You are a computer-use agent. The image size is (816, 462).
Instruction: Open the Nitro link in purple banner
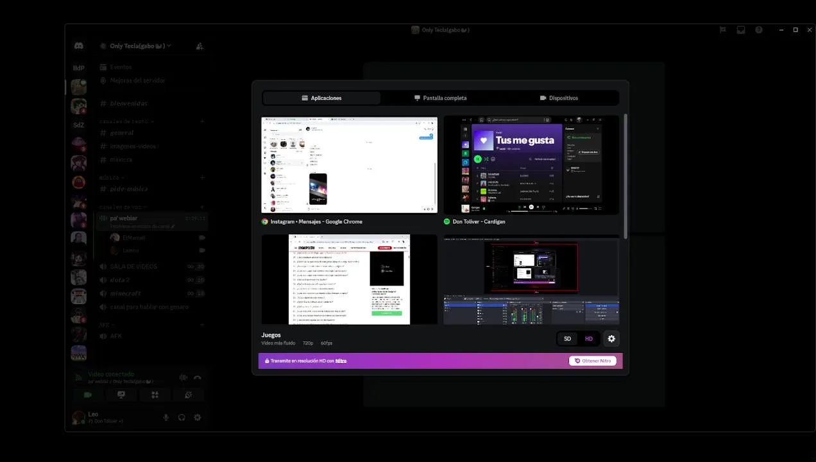point(341,361)
